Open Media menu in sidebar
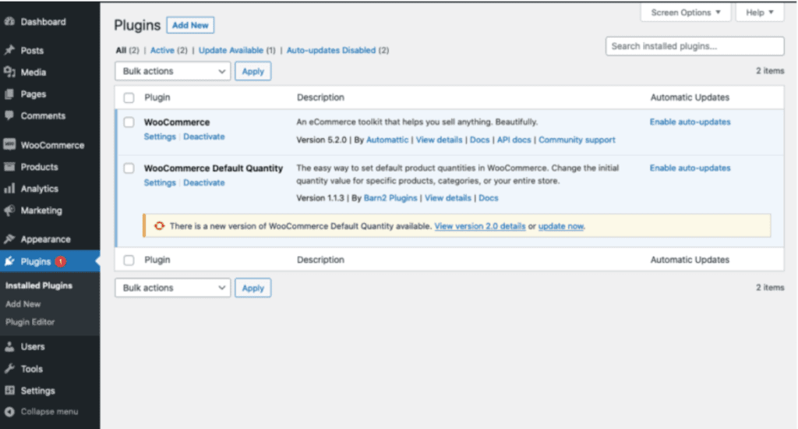The image size is (798, 429). click(33, 73)
